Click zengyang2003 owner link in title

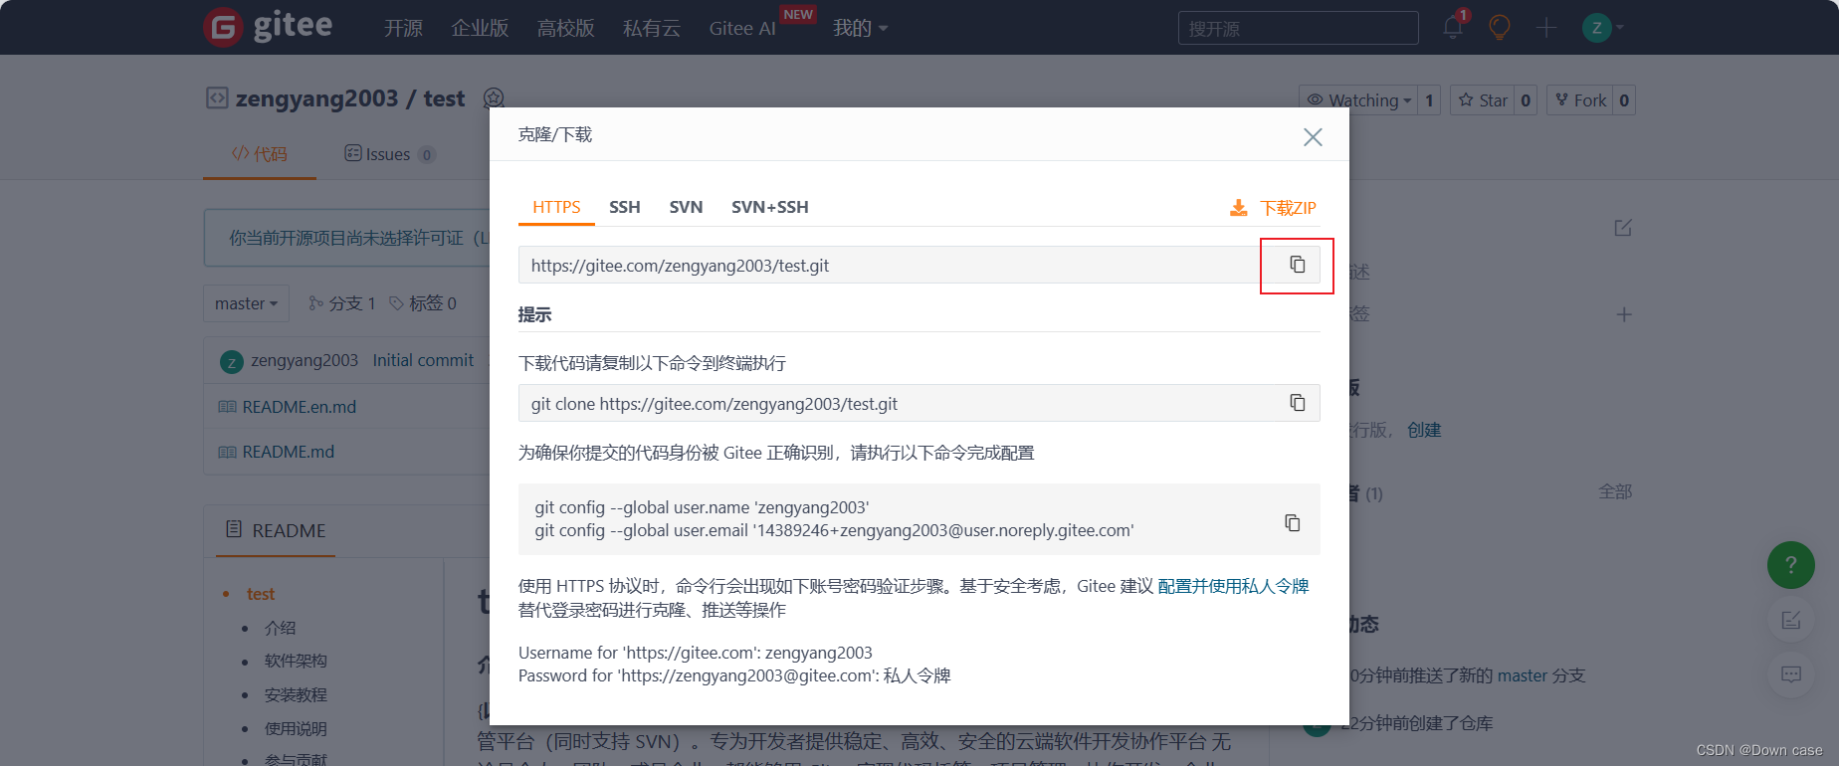(316, 98)
